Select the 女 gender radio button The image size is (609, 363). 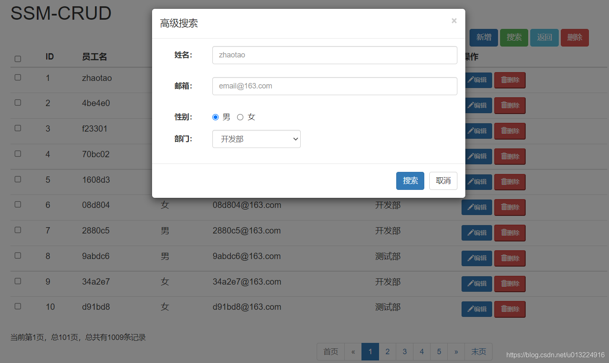coord(240,117)
